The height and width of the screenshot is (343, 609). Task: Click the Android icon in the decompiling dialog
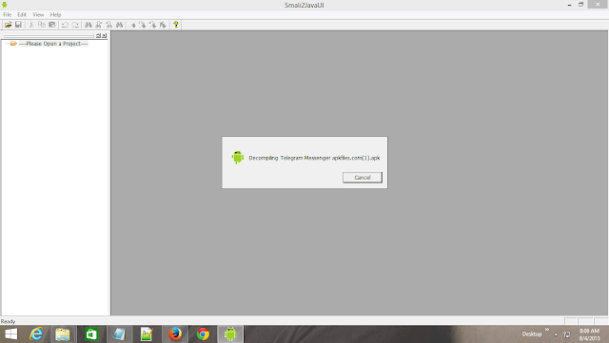238,158
